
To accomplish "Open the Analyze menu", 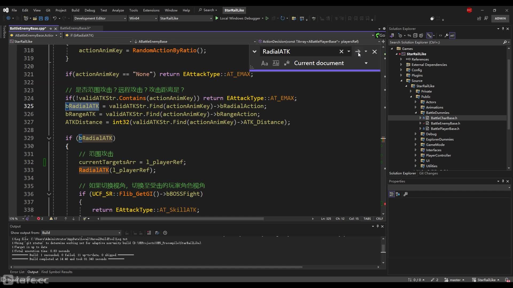I will pos(118,10).
